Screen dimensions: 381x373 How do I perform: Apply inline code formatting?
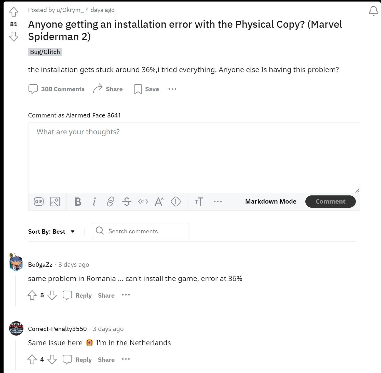point(143,202)
